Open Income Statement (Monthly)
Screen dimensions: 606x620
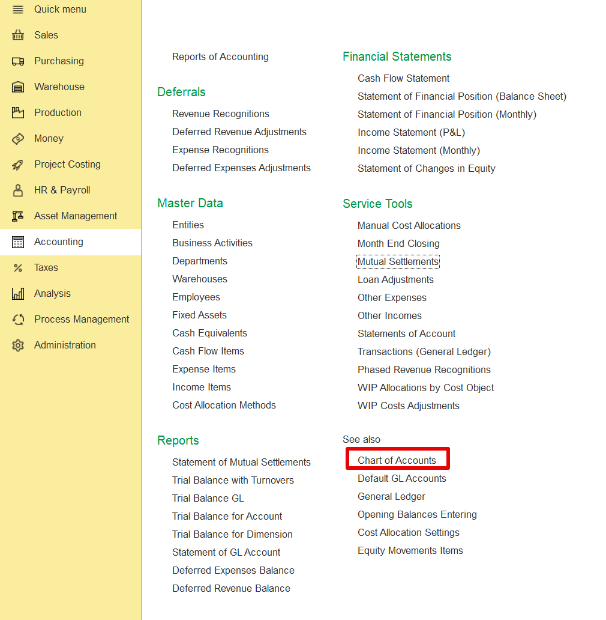(419, 151)
